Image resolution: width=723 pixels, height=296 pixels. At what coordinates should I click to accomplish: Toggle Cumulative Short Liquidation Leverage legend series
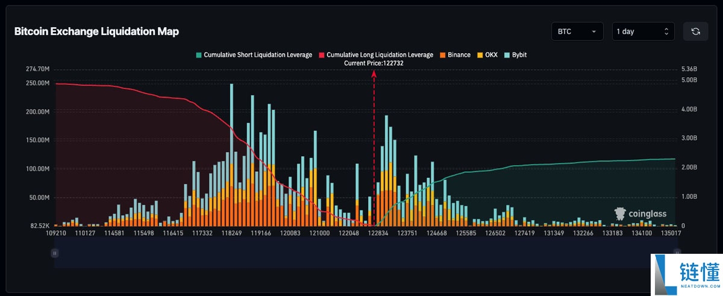point(254,55)
